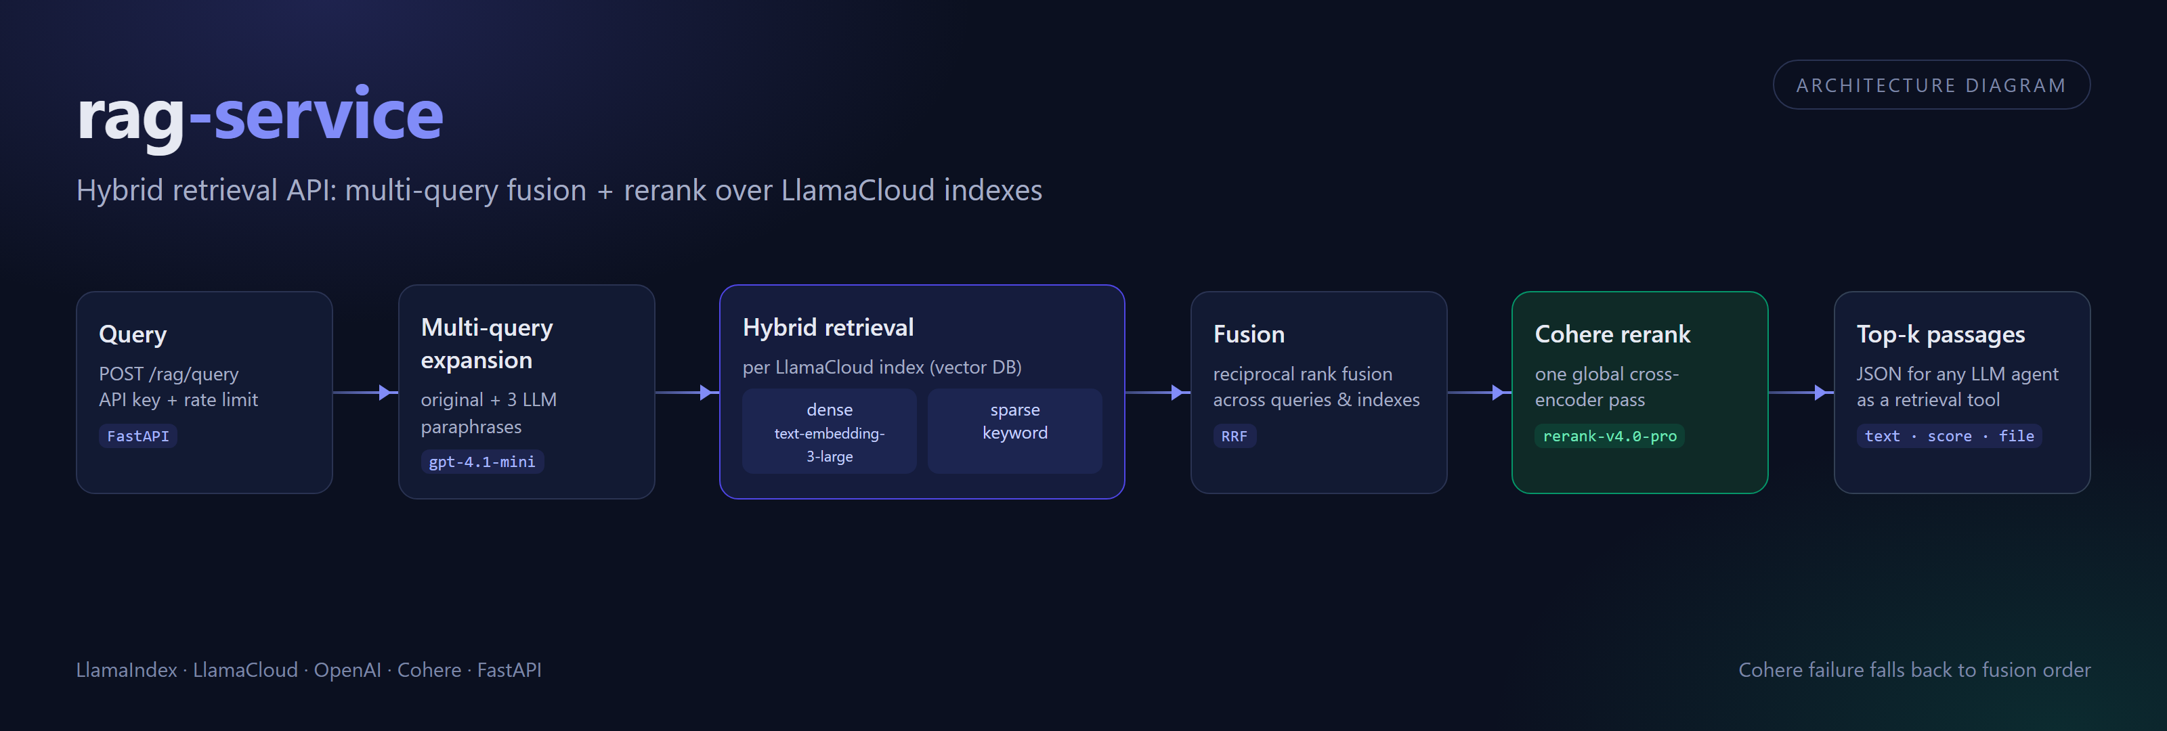Click the FastAPI tag in Query card
The image size is (2167, 731).
pos(138,436)
